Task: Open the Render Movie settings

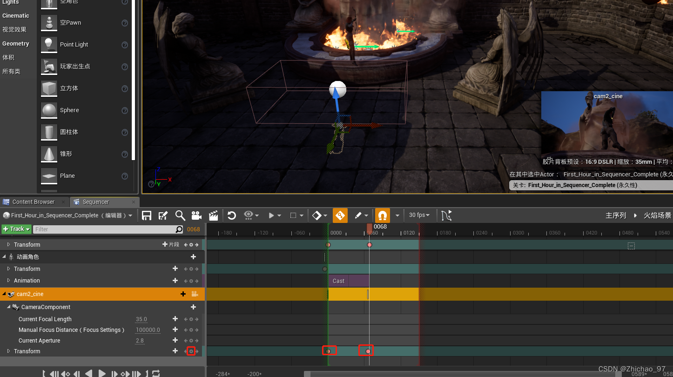Action: (x=213, y=215)
